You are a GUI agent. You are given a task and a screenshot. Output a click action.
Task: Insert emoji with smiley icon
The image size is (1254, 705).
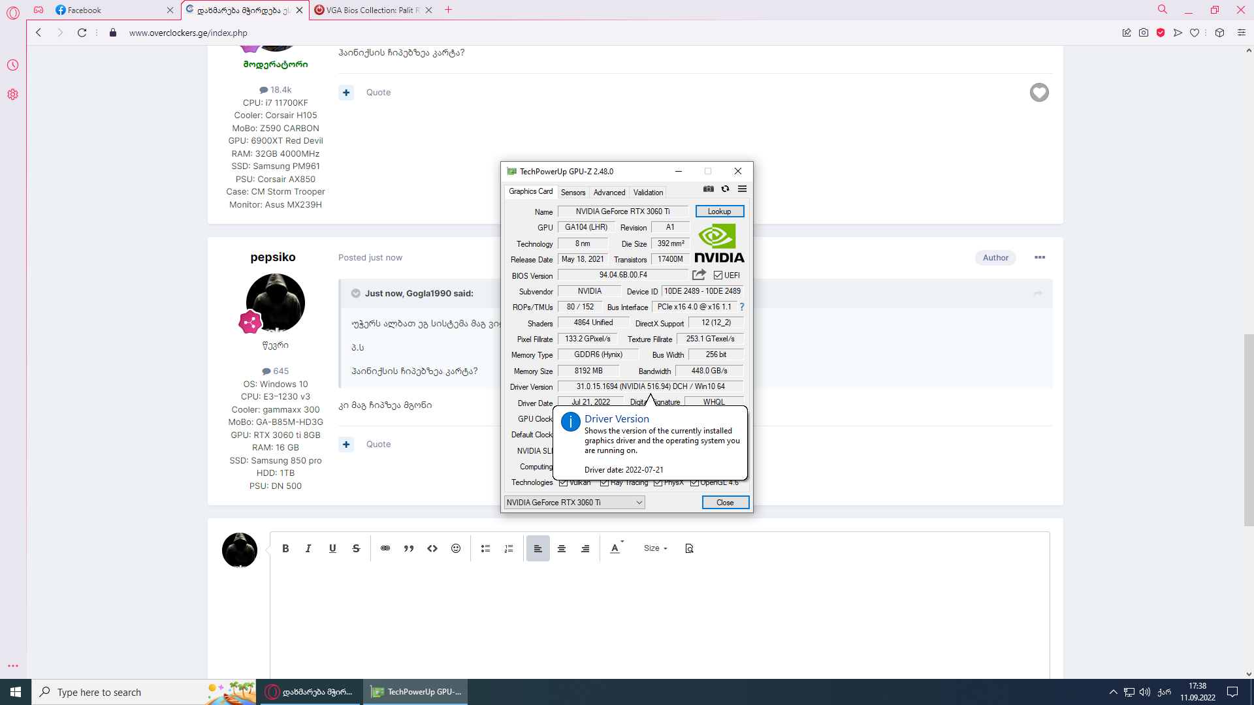click(456, 548)
